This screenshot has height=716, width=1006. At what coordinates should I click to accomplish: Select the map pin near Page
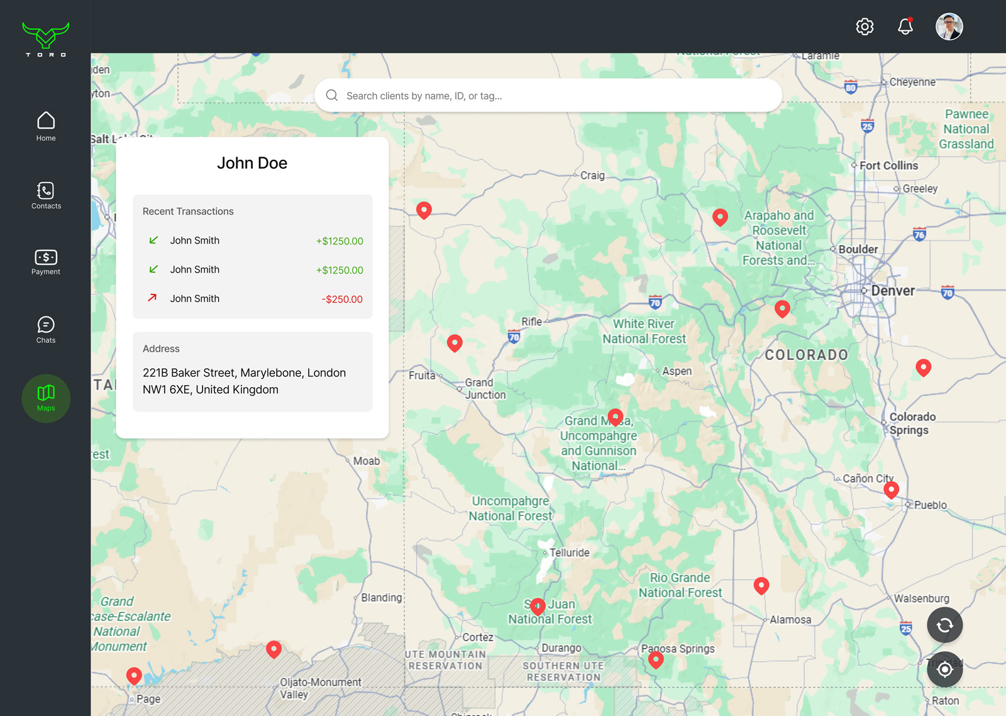click(x=134, y=676)
